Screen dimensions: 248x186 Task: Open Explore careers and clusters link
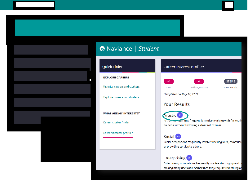(x=121, y=97)
